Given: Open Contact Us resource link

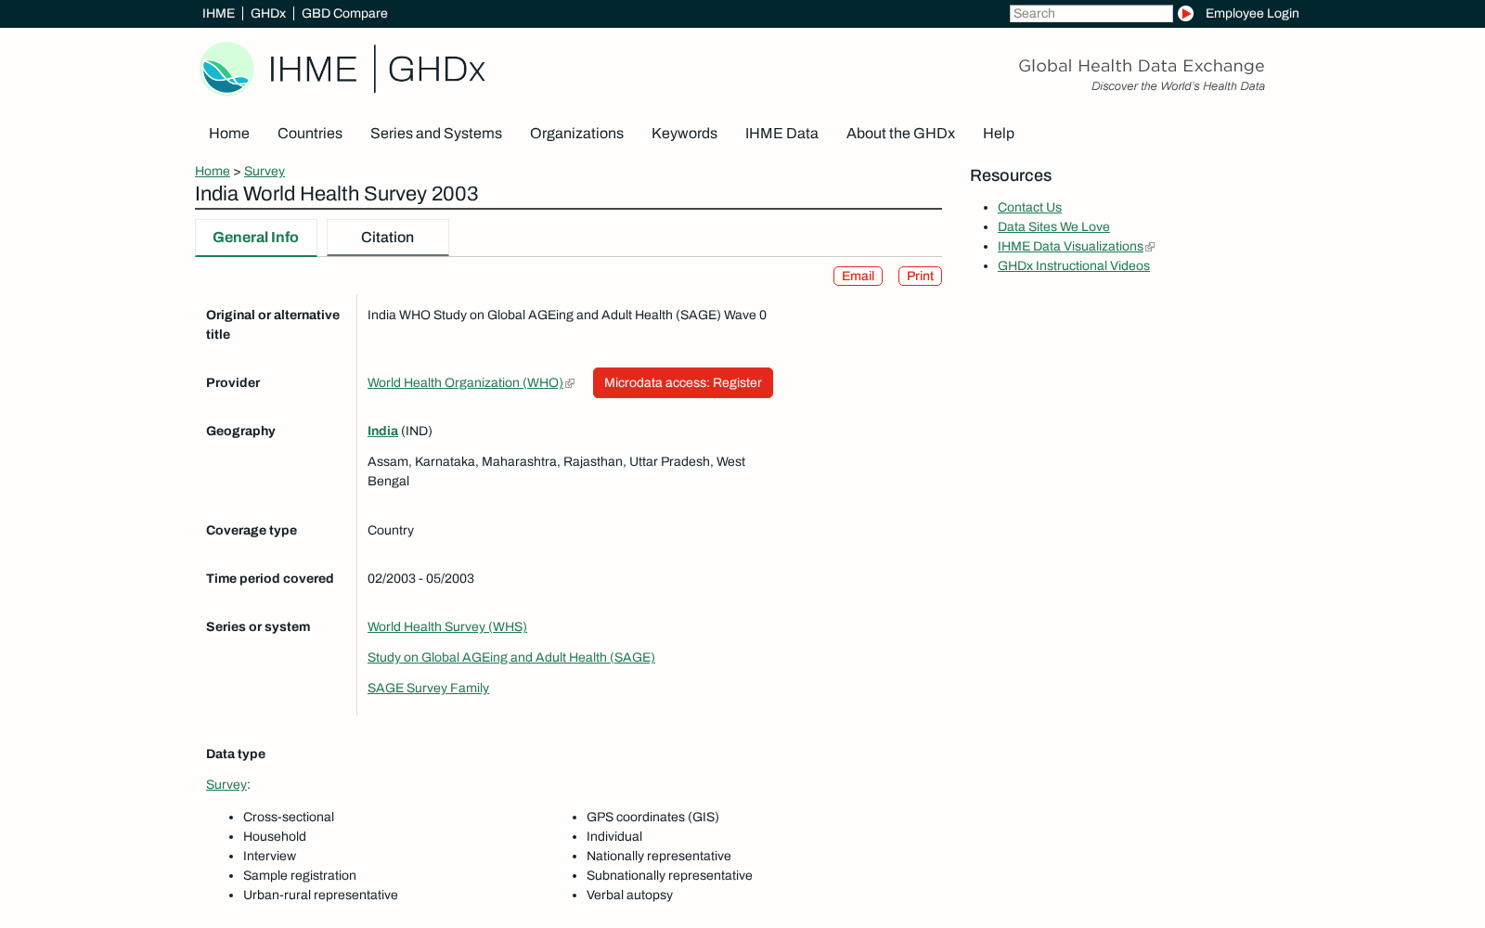Looking at the screenshot, I should (1029, 207).
